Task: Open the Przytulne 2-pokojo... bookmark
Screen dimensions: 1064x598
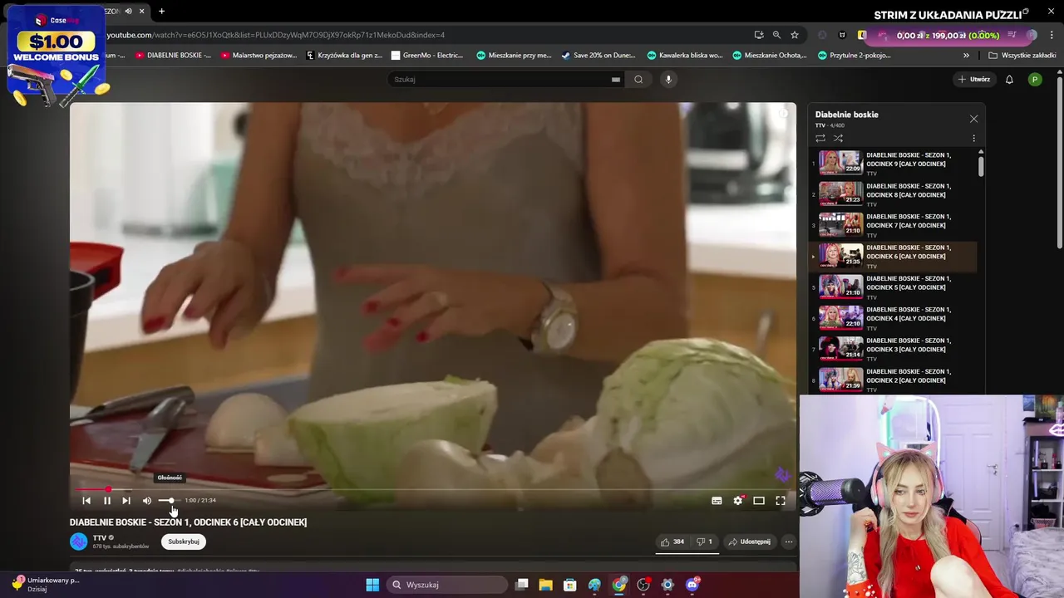Action: 855,56
